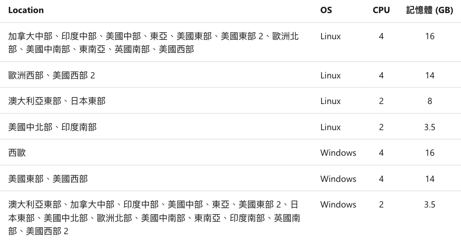The image size is (461, 242).
Task: Click Windows in the 西歐 row
Action: click(x=338, y=153)
